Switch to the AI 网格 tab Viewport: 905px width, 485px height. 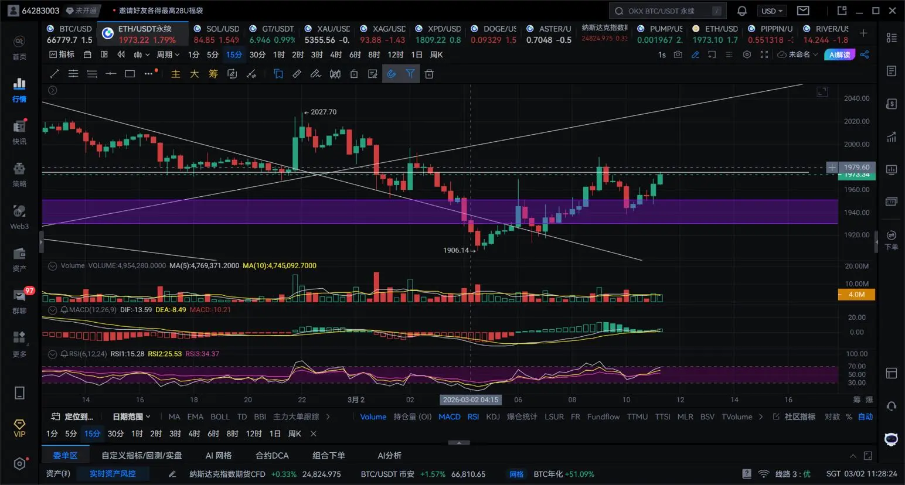click(219, 455)
